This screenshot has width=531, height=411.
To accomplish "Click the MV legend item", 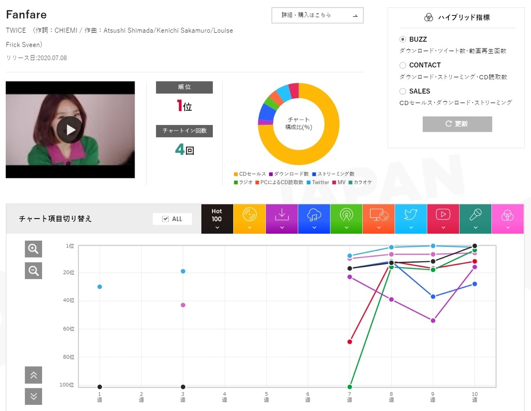I will tap(338, 182).
